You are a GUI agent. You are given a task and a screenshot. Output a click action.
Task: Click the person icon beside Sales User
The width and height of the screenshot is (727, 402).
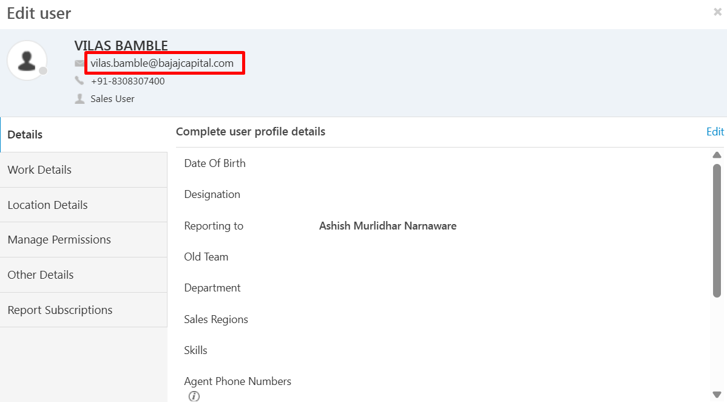(x=79, y=99)
